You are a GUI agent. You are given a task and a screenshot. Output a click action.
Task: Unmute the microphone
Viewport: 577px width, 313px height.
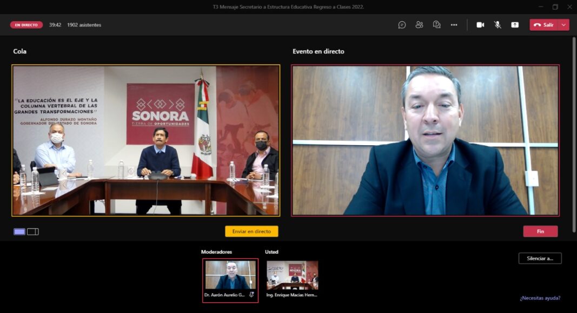pyautogui.click(x=498, y=25)
